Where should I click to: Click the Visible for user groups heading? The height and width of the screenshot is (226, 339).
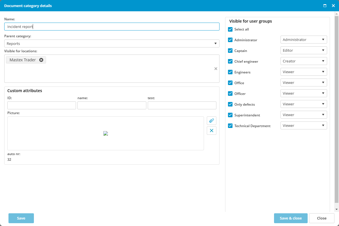tap(251, 21)
